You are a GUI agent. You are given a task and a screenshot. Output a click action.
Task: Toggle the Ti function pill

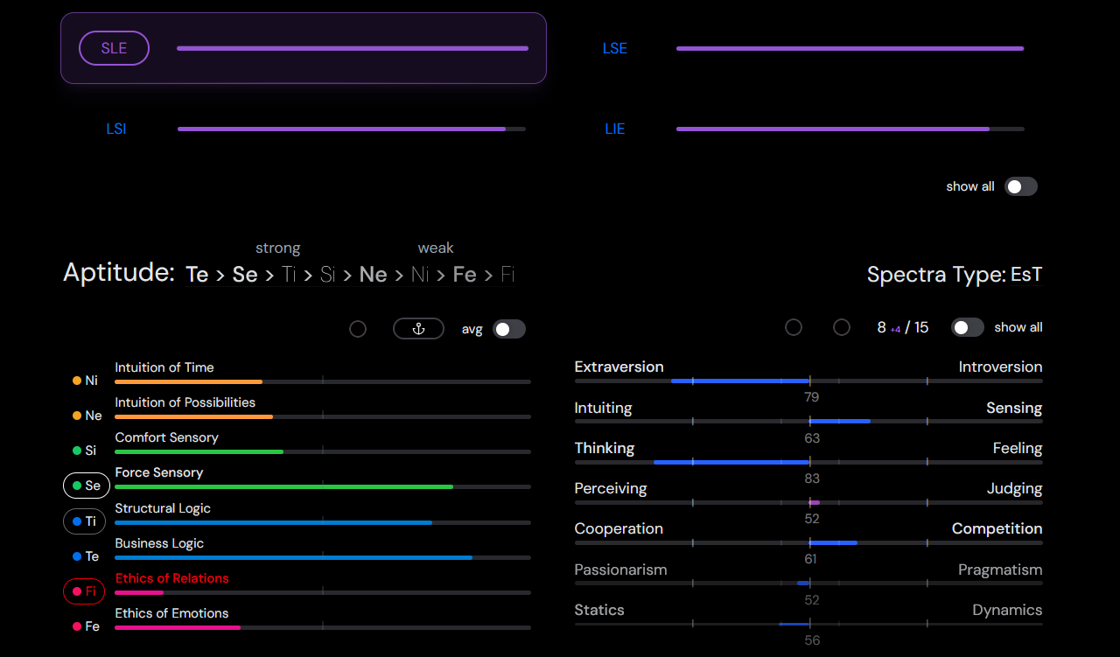[x=85, y=521]
